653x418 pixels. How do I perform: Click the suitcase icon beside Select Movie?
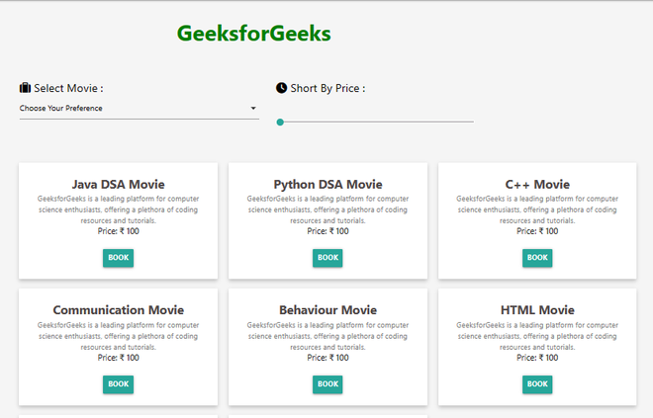coord(25,88)
